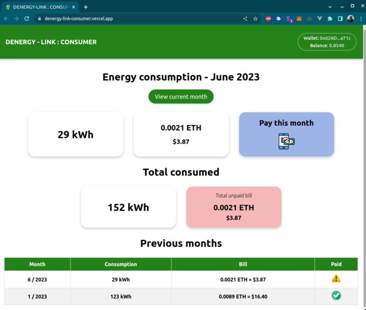Go forward with the browser forward arrow
The image size is (366, 310).
coord(16,18)
